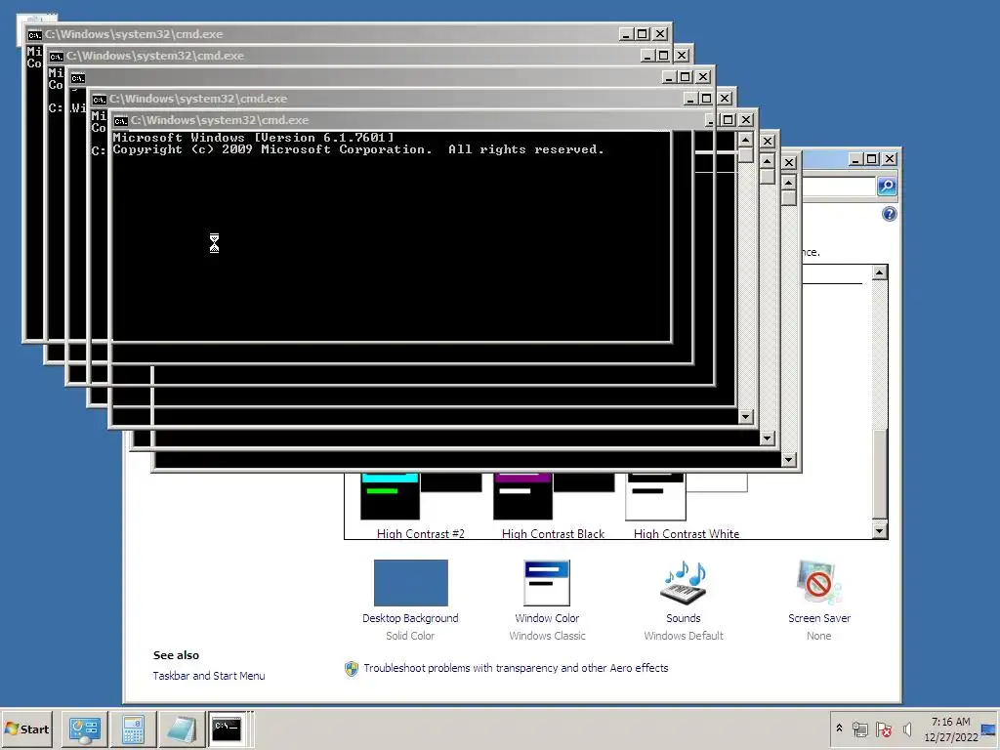Click the 'See also' heading text
The image size is (1000, 750).
coord(176,655)
